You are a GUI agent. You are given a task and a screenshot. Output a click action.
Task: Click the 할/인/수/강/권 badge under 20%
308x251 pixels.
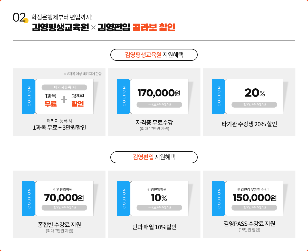click(x=254, y=104)
